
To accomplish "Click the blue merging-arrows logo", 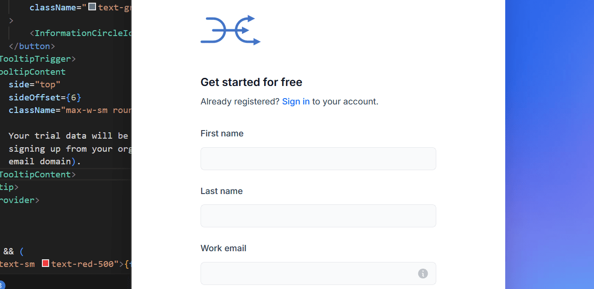I will (x=231, y=30).
